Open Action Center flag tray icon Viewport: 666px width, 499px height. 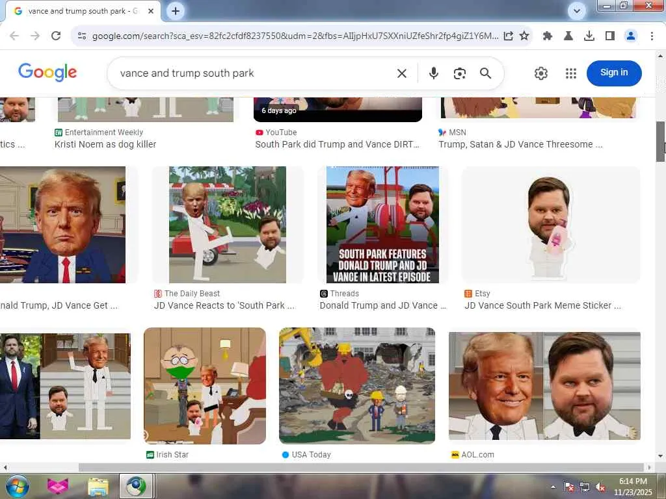[x=569, y=487]
